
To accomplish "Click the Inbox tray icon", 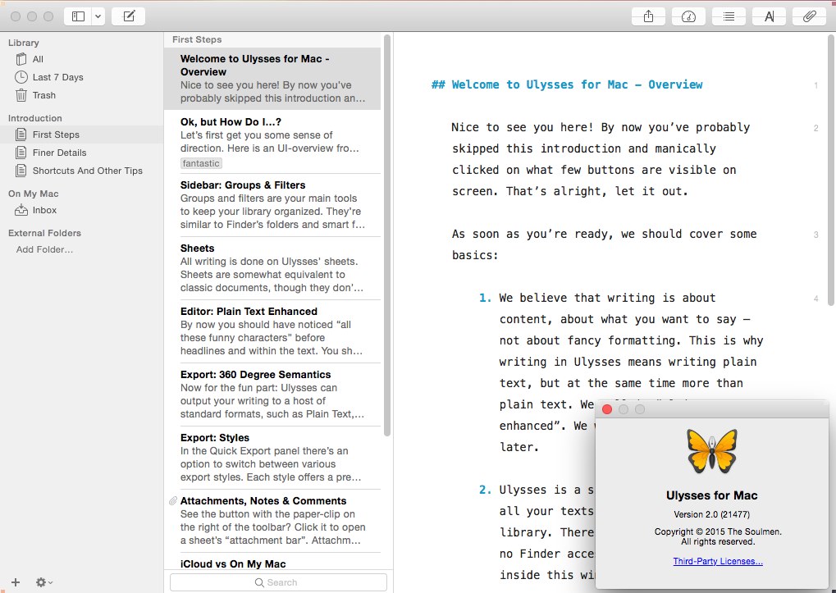I will click(x=21, y=210).
